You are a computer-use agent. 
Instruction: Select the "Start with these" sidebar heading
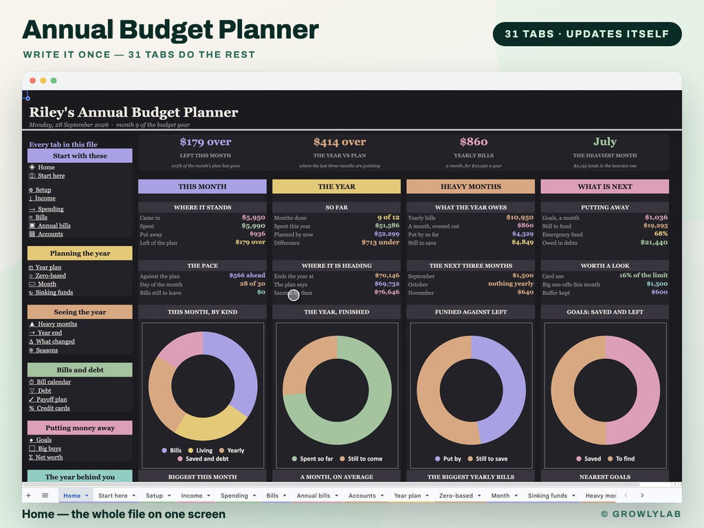(80, 156)
